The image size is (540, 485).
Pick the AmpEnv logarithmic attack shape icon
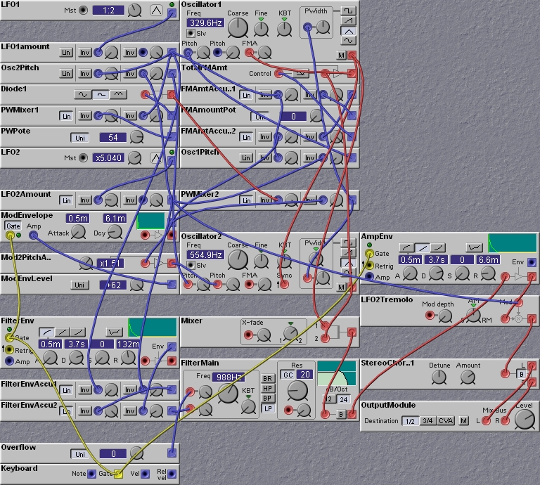(x=406, y=247)
